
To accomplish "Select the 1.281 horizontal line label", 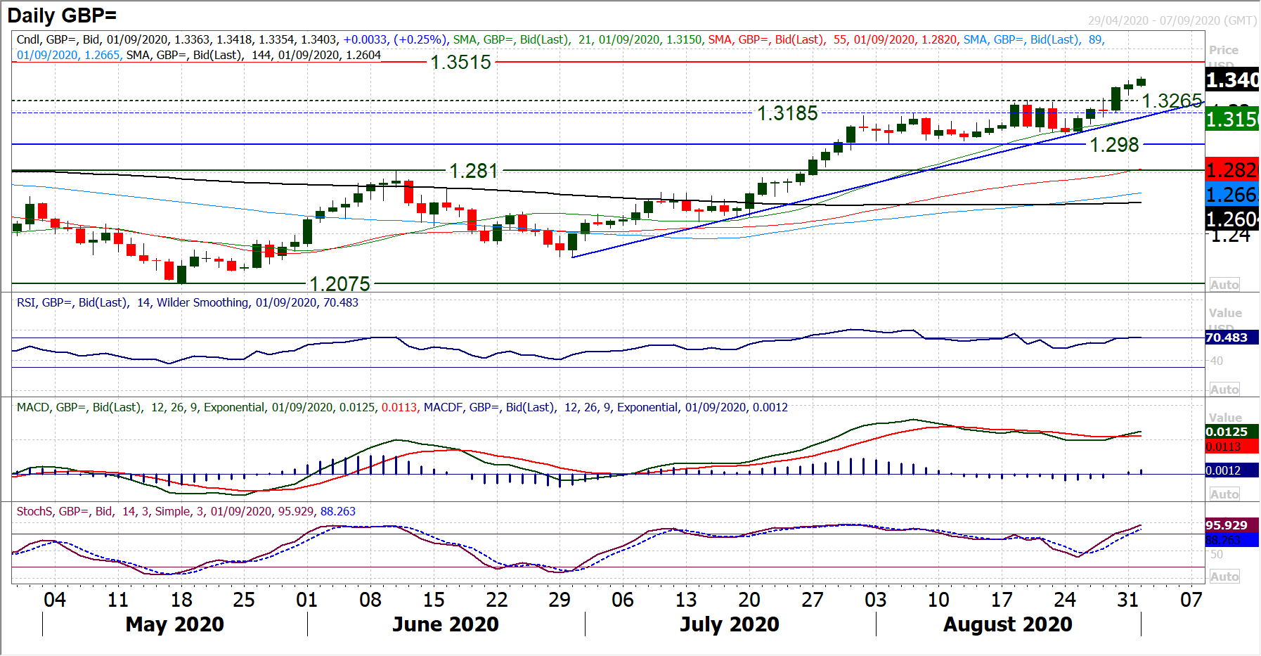I will tap(473, 171).
